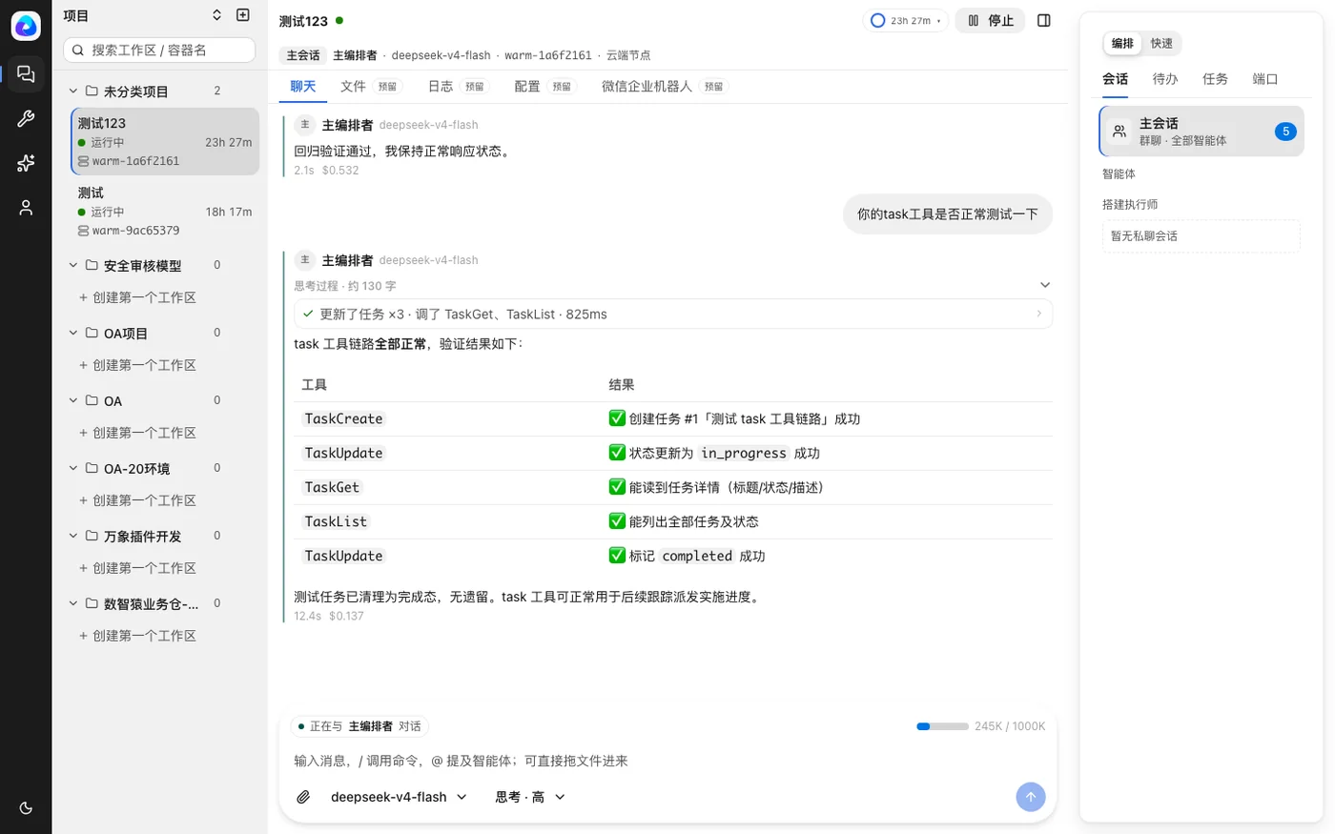This screenshot has height=834, width=1335.
Task: Open the 主会话 group chat item
Action: (x=1201, y=132)
